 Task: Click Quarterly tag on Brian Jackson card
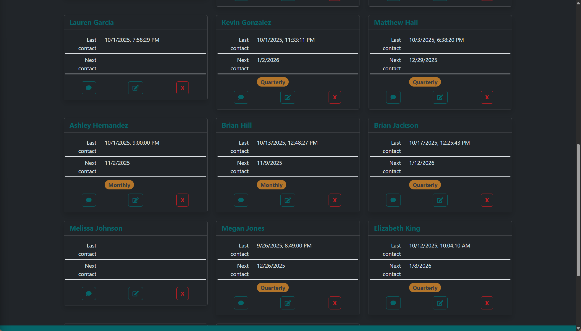click(425, 185)
